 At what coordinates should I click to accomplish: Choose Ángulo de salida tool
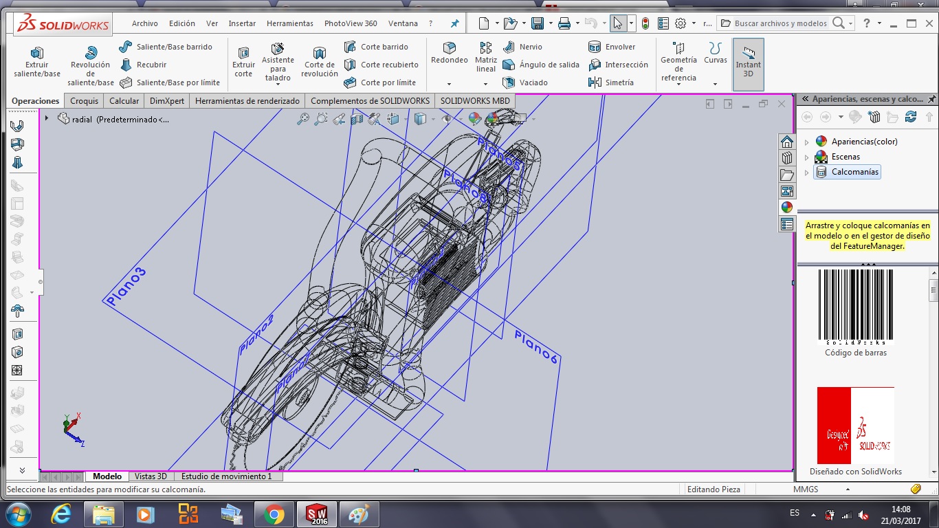point(541,65)
